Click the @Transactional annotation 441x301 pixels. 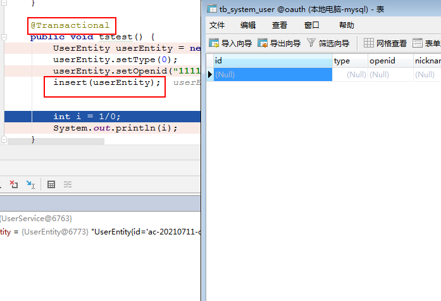70,25
